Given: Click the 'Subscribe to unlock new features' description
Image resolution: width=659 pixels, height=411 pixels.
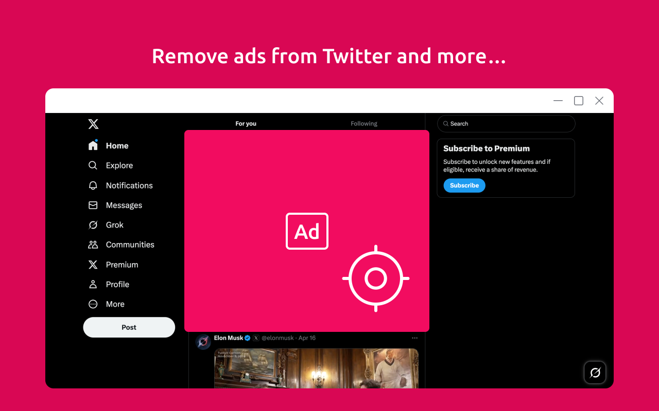Looking at the screenshot, I should (497, 165).
